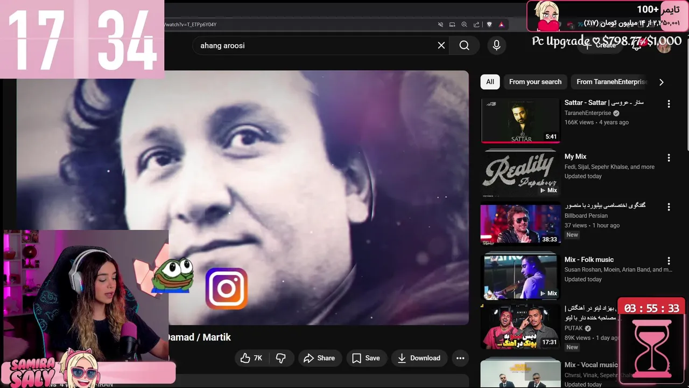689x388 pixels.
Task: Open PUTAK video thumbnail
Action: click(521, 327)
